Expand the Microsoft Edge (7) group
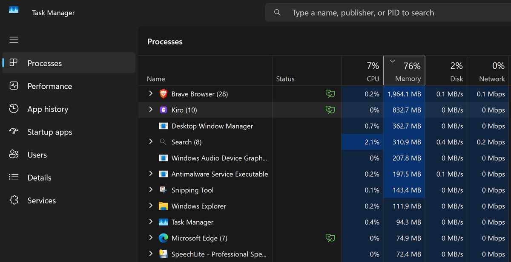 pyautogui.click(x=151, y=238)
